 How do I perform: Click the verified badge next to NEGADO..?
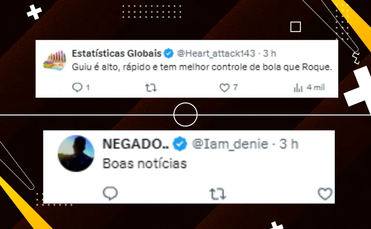pyautogui.click(x=180, y=144)
